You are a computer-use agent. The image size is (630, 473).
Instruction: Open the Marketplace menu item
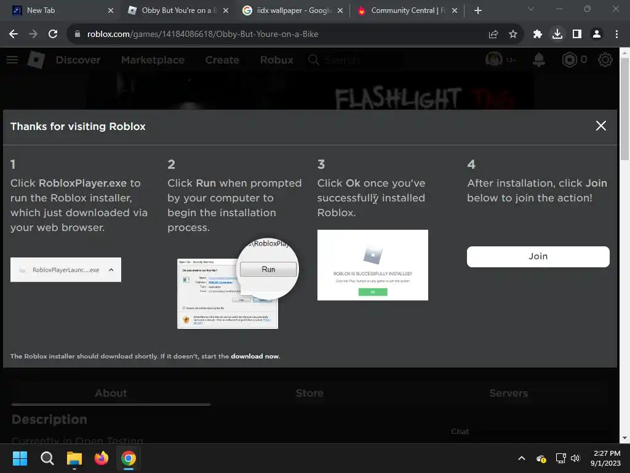point(153,60)
